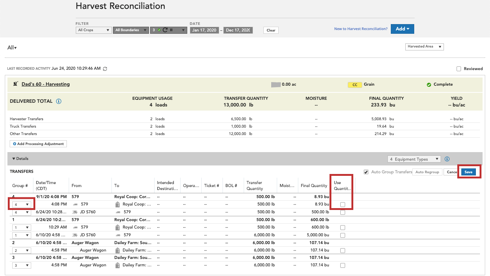Click the Group # column header
Screen dimensions: 490x276
(x=20, y=185)
